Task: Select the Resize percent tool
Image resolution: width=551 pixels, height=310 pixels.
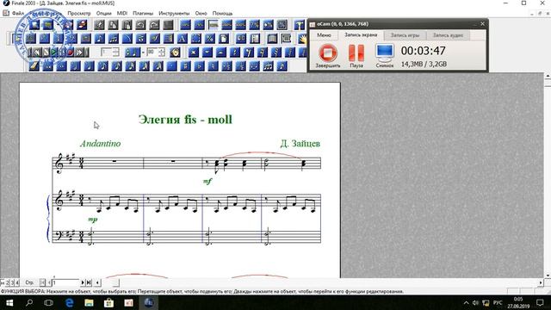Action: [x=209, y=38]
